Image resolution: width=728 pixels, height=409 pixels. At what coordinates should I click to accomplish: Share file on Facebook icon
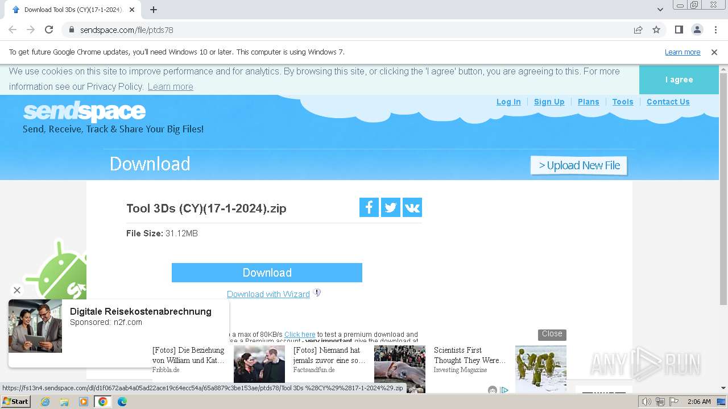coord(369,207)
